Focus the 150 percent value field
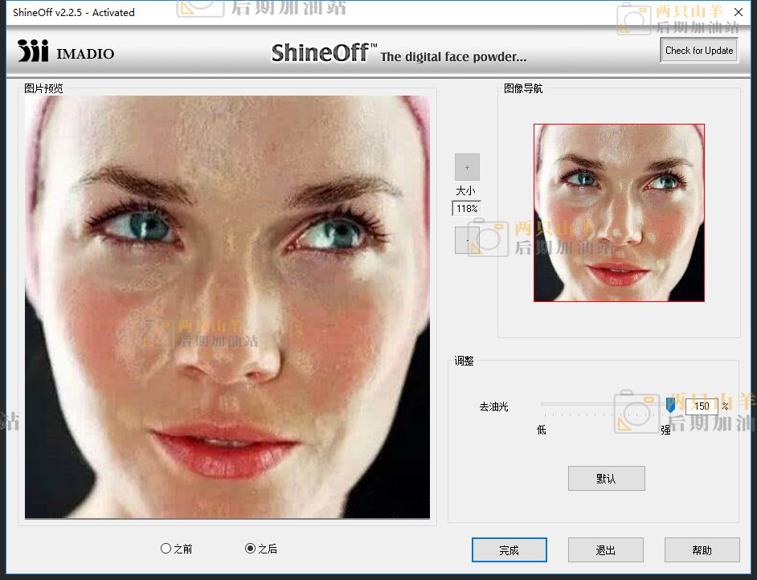The width and height of the screenshot is (757, 580). click(x=701, y=406)
